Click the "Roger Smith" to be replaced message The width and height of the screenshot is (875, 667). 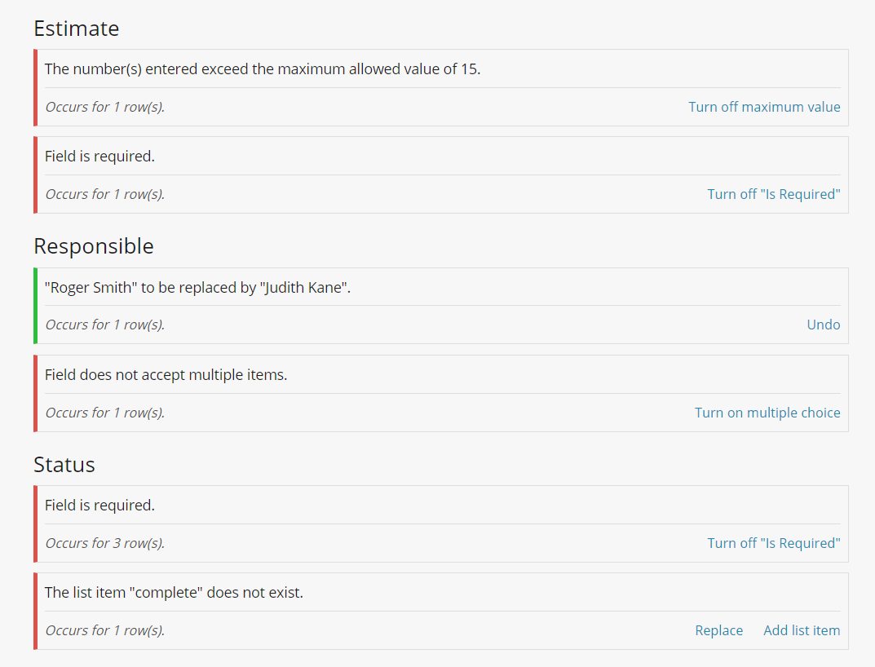[197, 288]
